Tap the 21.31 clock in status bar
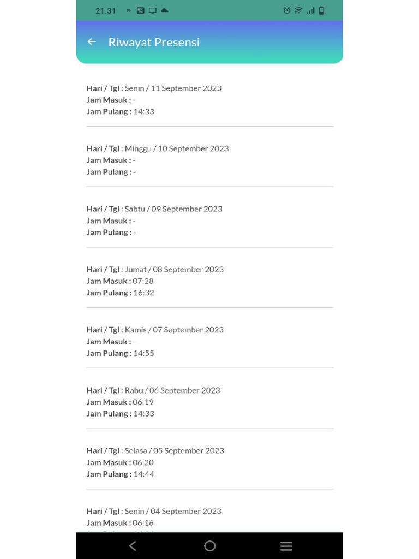The height and width of the screenshot is (559, 419). point(105,10)
